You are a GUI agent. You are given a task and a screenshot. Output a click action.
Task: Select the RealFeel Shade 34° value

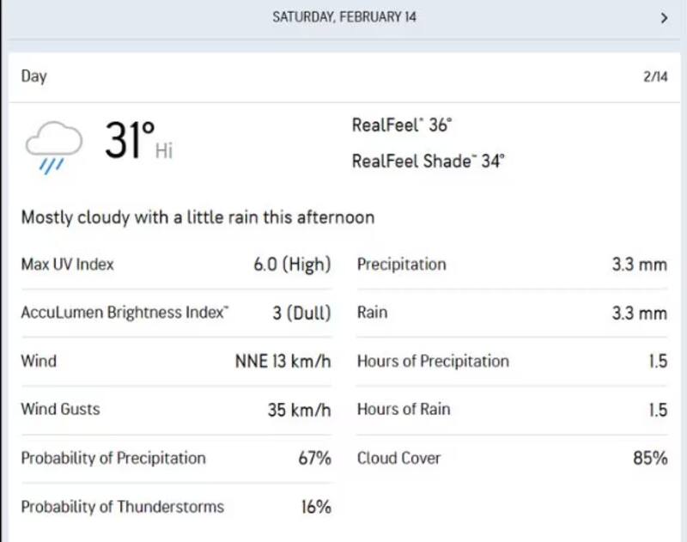[x=428, y=161]
